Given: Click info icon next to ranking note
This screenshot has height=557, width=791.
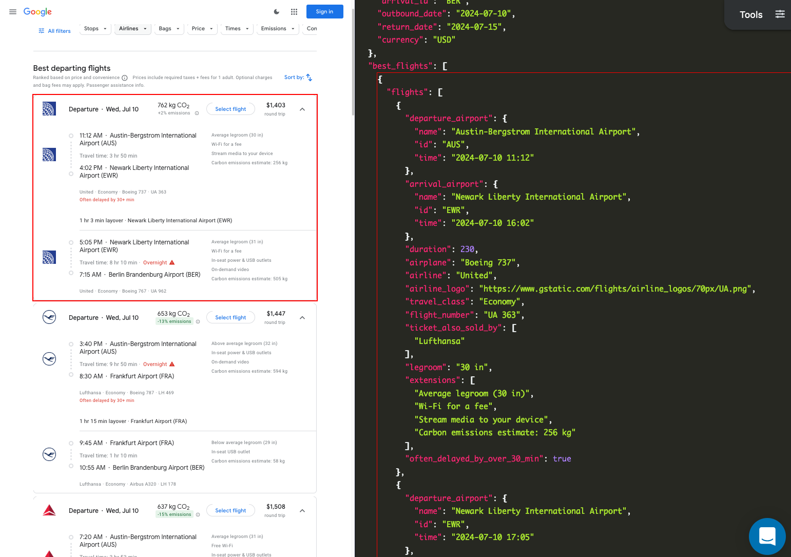Looking at the screenshot, I should [125, 78].
